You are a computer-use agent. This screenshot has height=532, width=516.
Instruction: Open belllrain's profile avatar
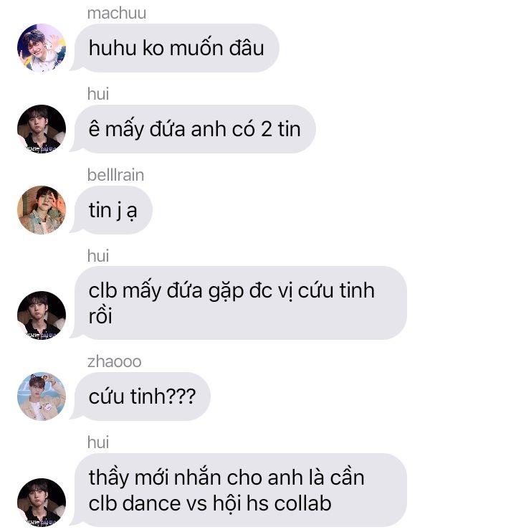42,210
